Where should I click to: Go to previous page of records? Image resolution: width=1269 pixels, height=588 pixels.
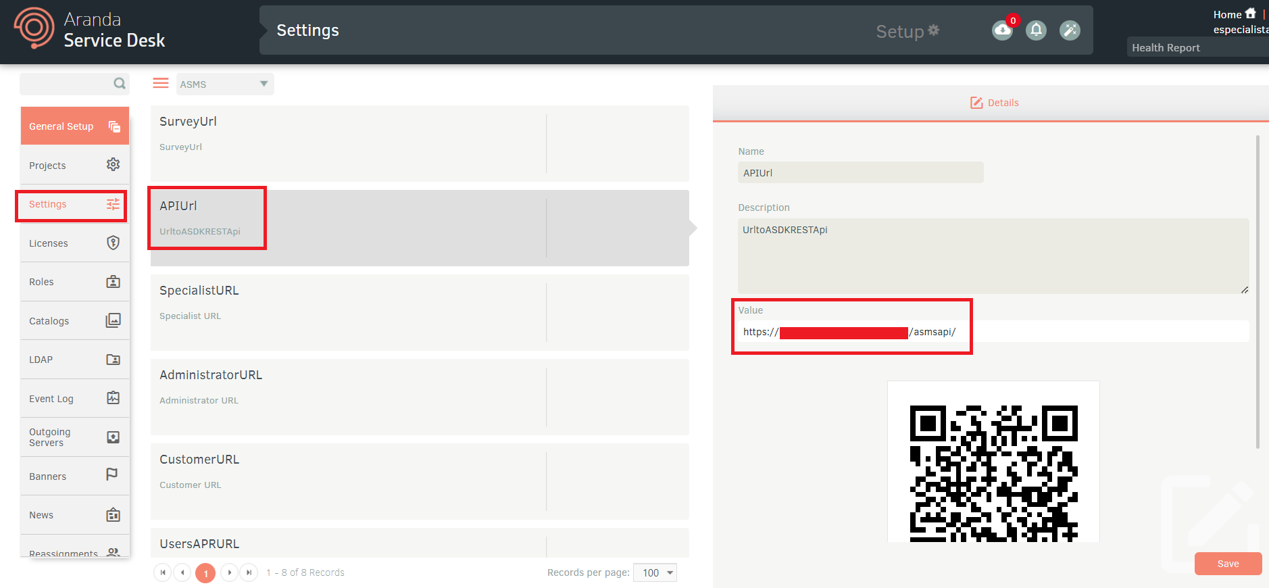[182, 572]
